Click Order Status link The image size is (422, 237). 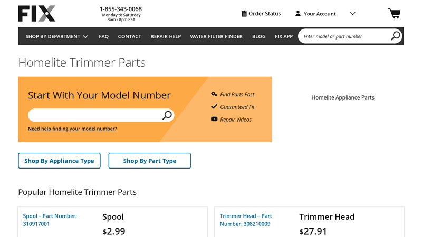click(x=265, y=14)
